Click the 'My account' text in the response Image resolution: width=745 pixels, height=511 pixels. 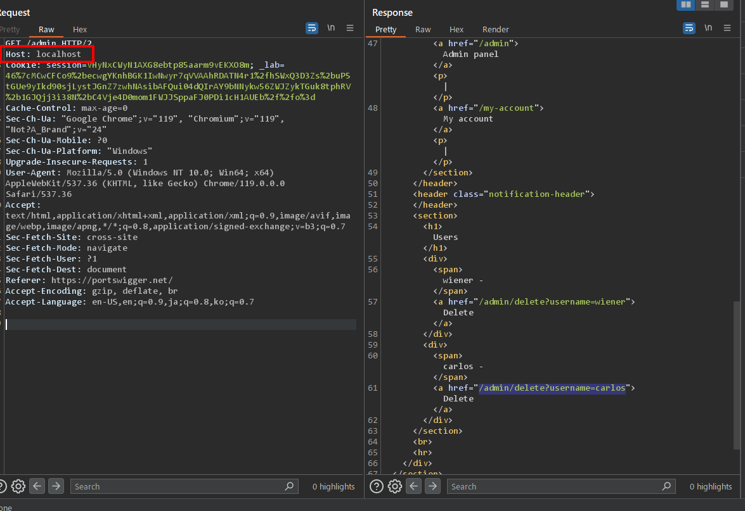[468, 119]
